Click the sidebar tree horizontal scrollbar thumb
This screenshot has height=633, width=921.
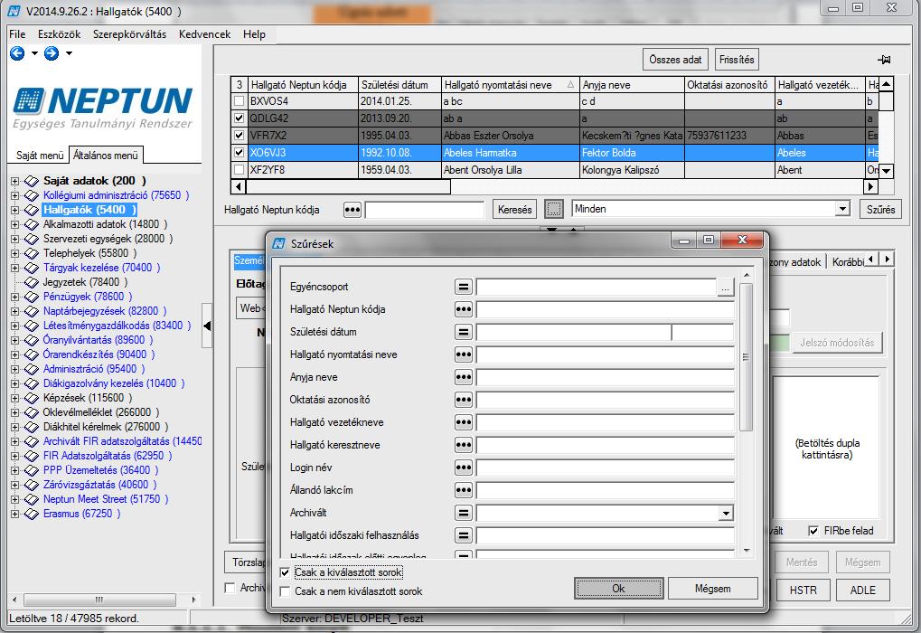99,600
